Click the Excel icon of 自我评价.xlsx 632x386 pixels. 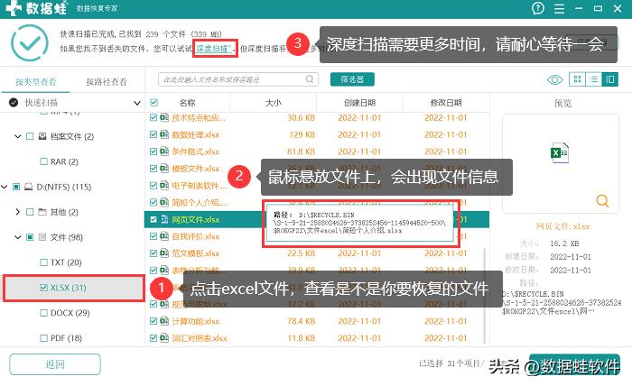pyautogui.click(x=164, y=236)
